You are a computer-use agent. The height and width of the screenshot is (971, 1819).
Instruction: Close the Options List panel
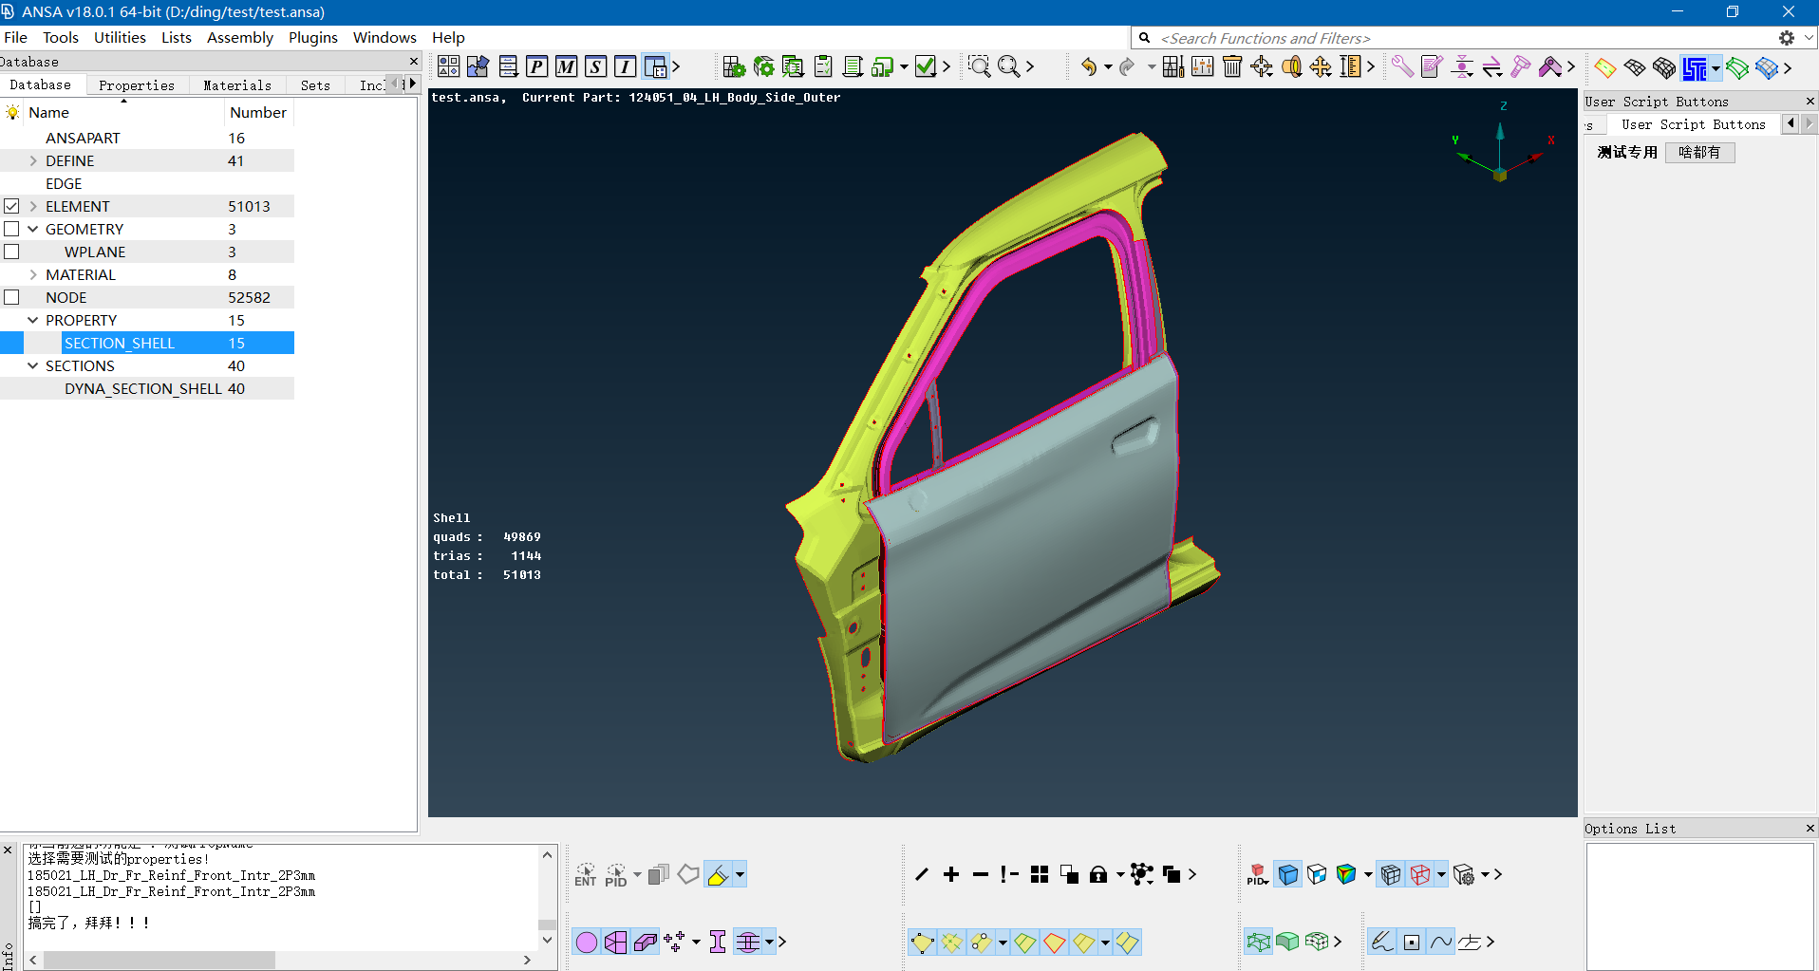tap(1810, 828)
